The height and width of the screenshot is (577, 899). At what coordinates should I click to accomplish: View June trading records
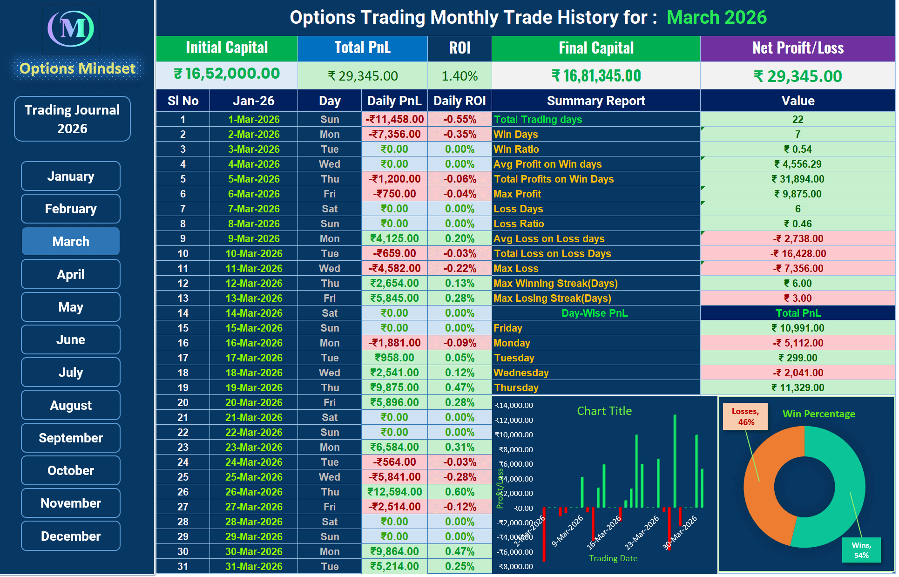(70, 339)
